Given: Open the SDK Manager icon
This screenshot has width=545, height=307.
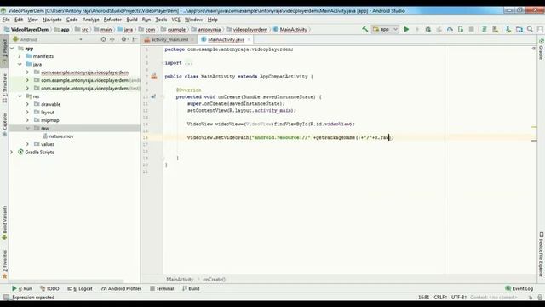Looking at the screenshot, I should point(508,30).
